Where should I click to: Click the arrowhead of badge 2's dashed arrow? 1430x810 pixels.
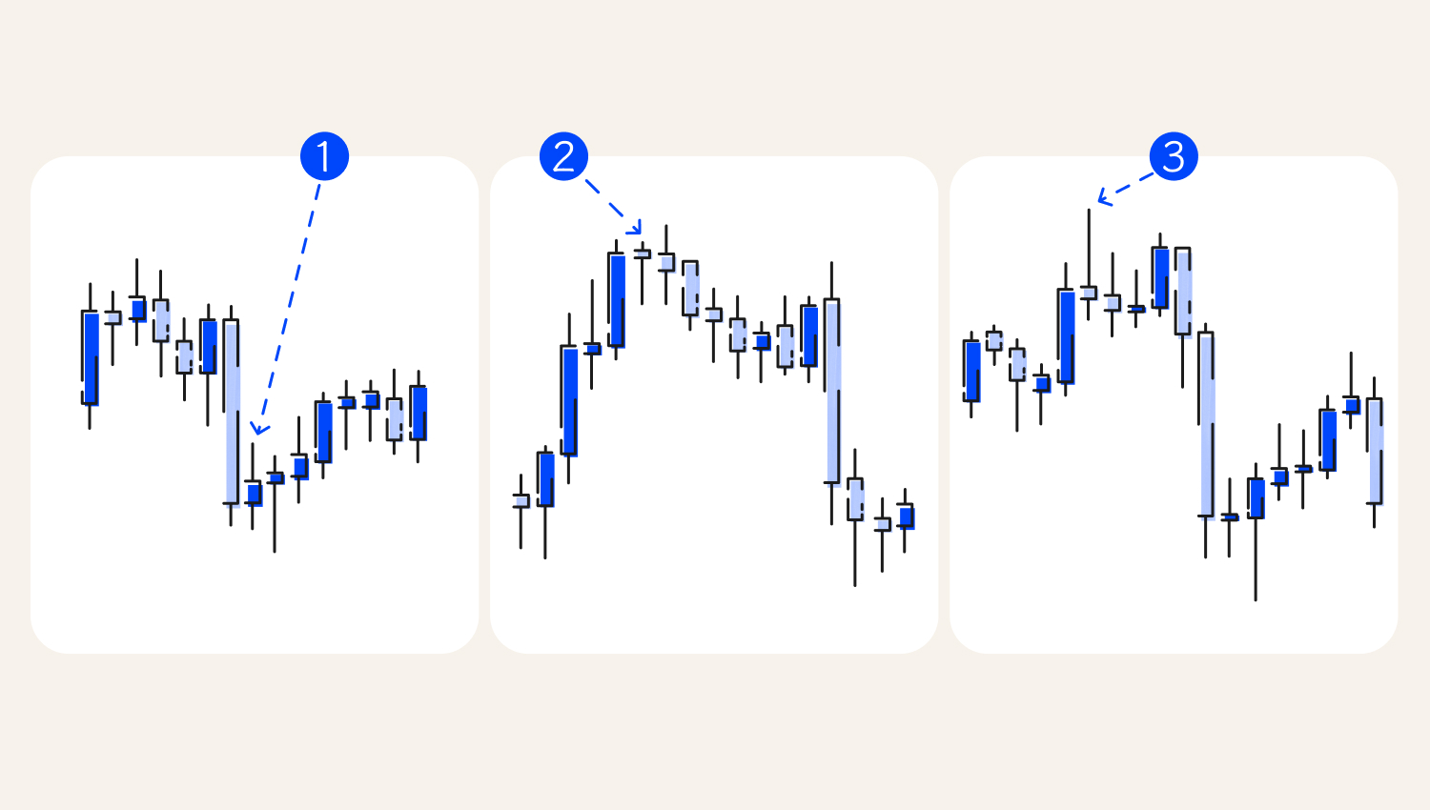click(x=635, y=227)
